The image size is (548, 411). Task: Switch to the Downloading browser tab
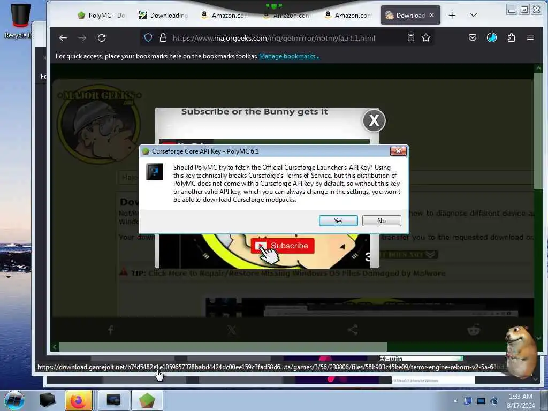[163, 16]
